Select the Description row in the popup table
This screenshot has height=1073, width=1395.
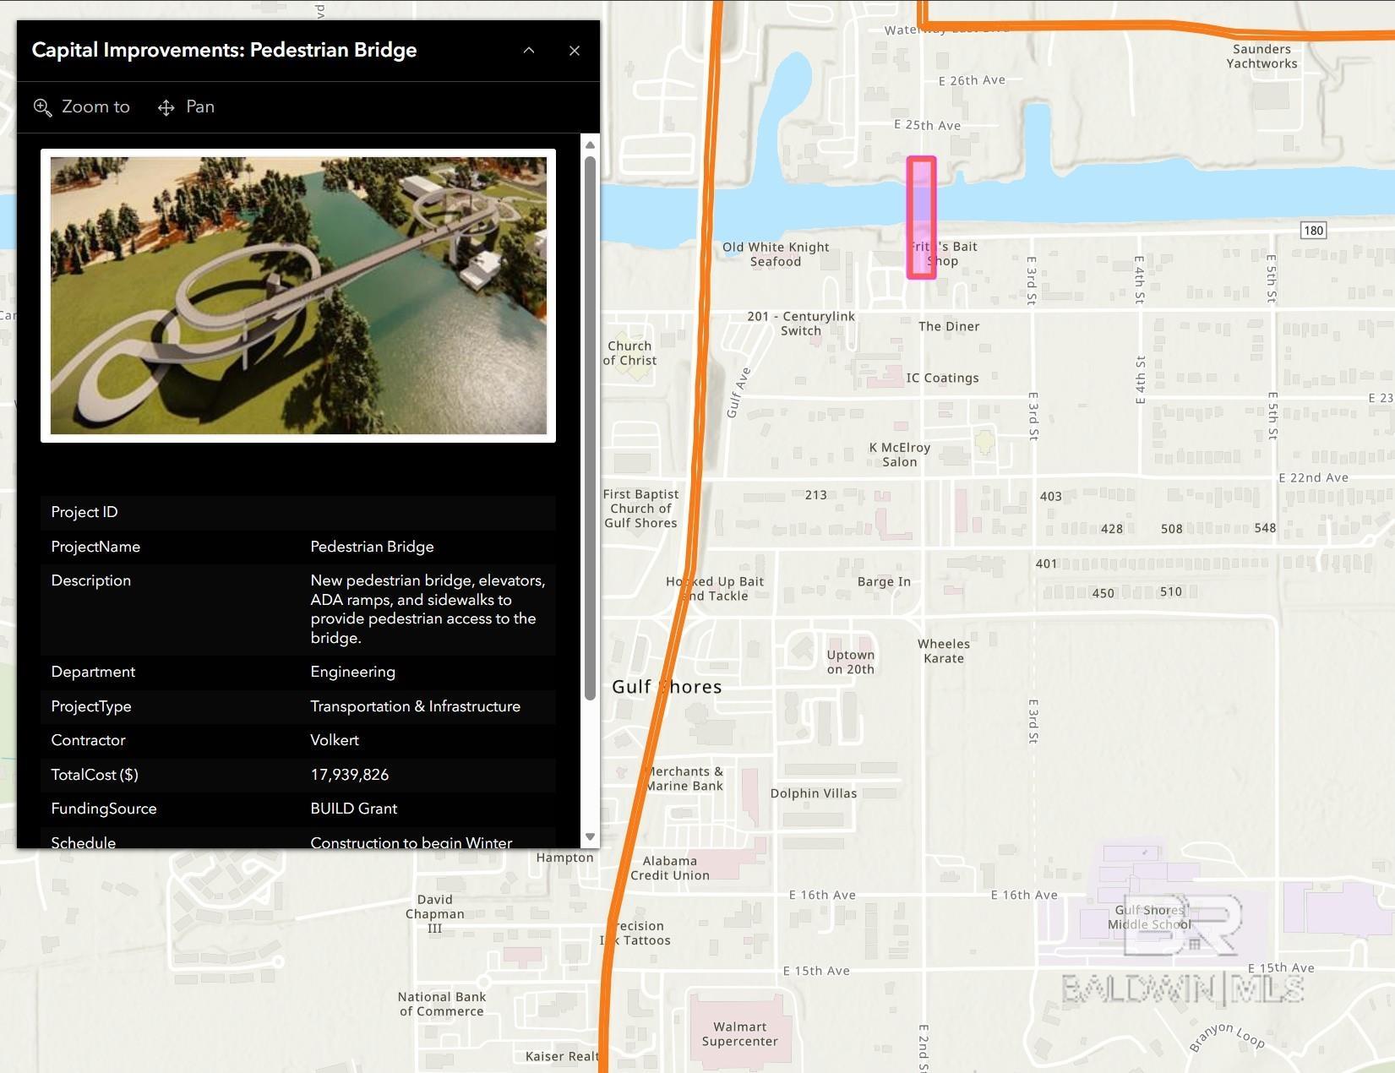point(298,609)
